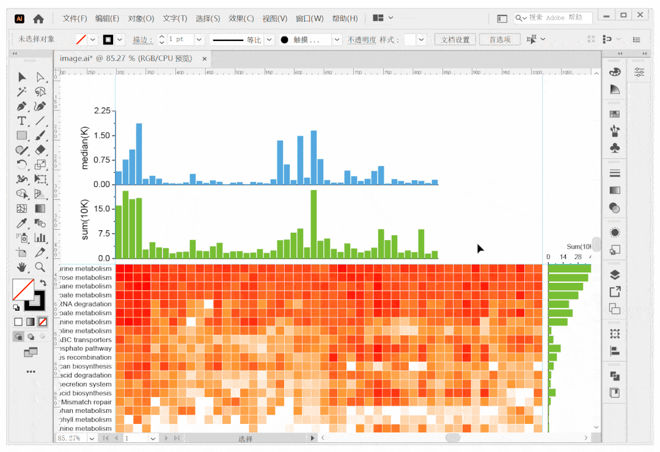
Task: Swap fill and stroke arrows
Action: pos(43,283)
